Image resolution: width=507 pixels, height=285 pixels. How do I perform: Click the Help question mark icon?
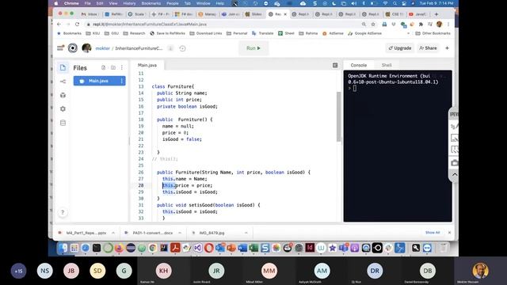click(63, 212)
